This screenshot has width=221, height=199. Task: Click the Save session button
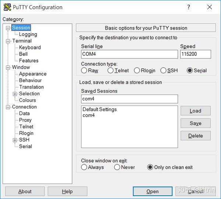[x=196, y=123]
